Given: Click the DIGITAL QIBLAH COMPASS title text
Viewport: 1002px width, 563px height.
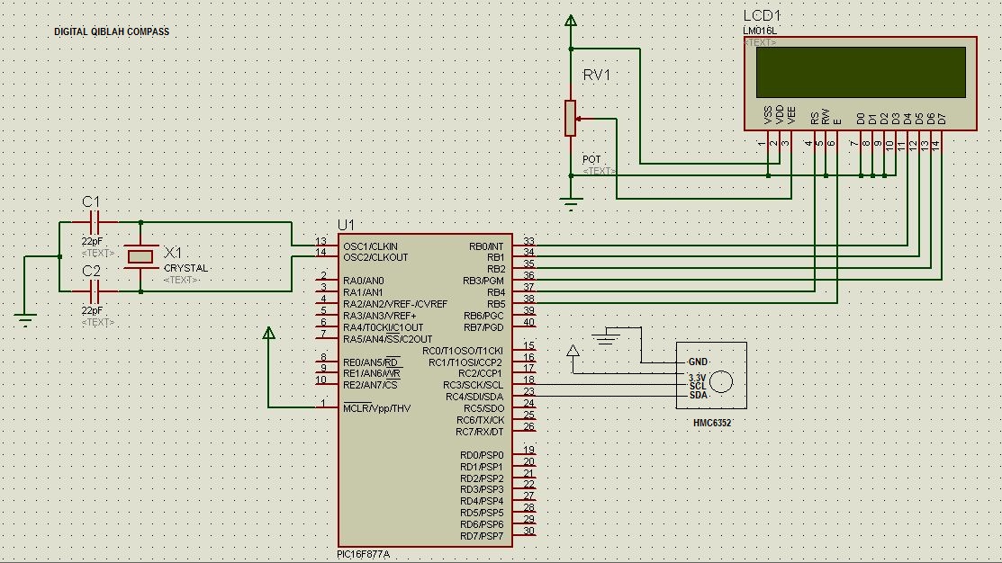Looking at the screenshot, I should pyautogui.click(x=112, y=31).
